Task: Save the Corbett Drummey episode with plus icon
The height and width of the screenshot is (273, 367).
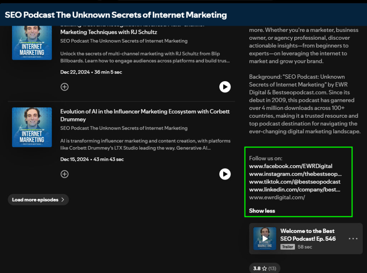Action: tap(65, 174)
